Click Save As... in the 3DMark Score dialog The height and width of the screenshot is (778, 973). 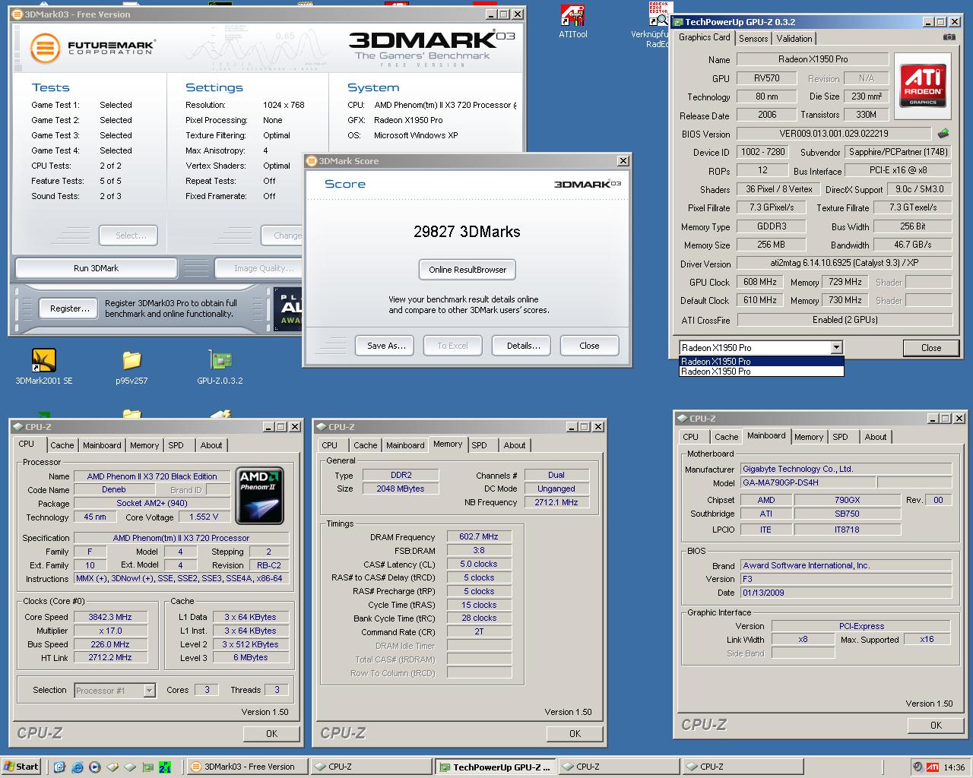pyautogui.click(x=385, y=346)
